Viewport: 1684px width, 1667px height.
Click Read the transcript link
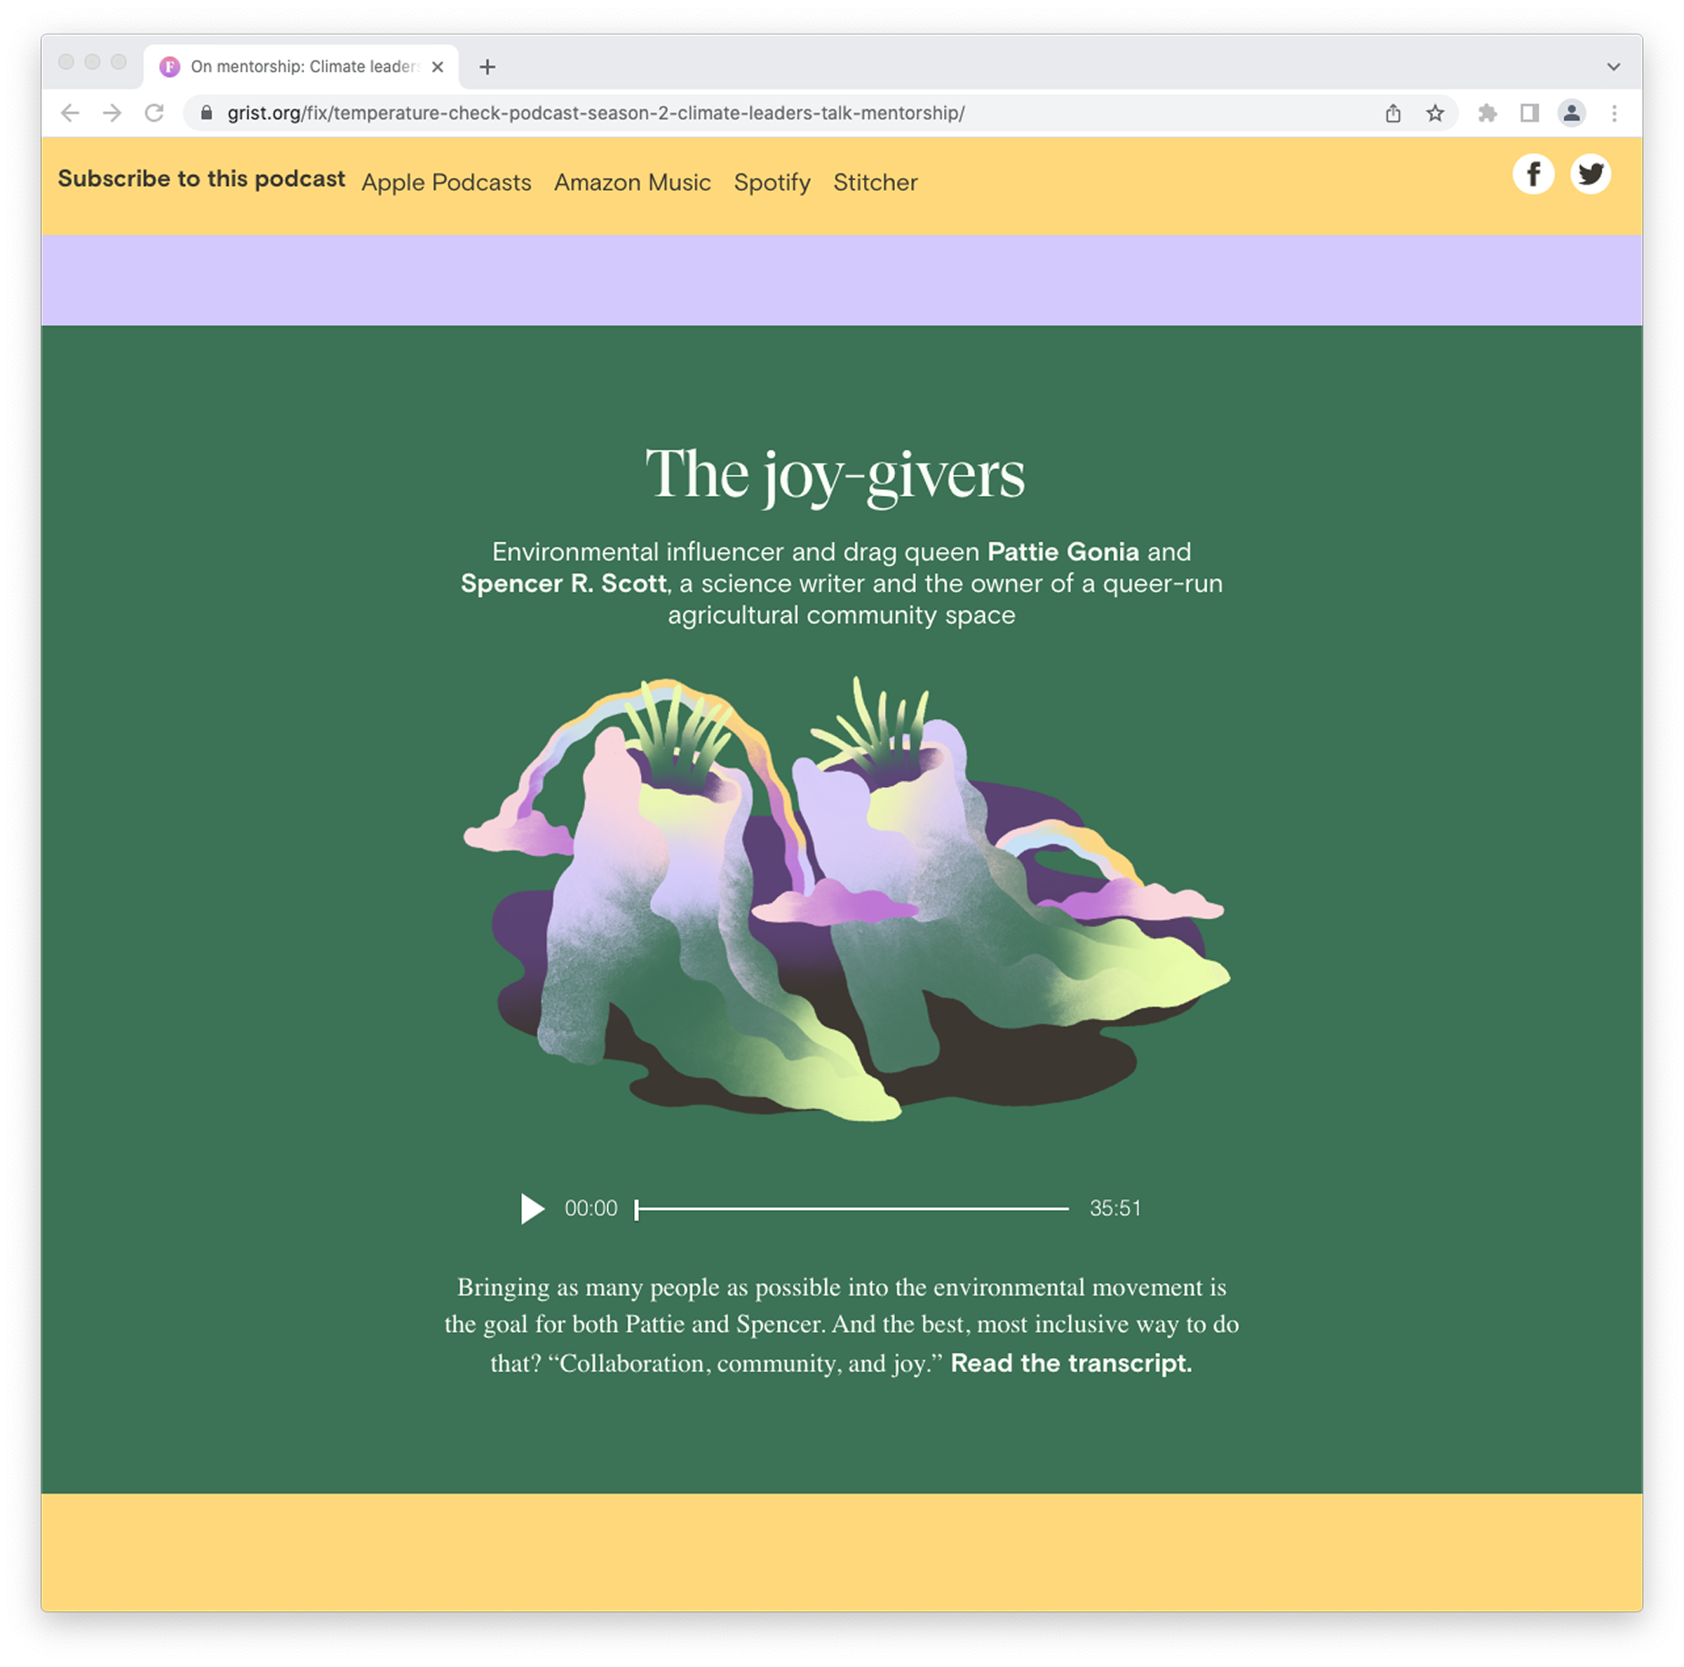[1069, 1363]
